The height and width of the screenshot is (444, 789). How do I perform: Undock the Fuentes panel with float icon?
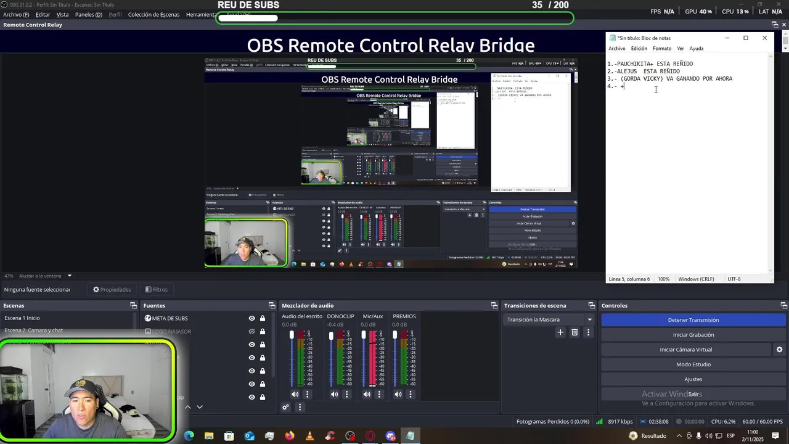click(272, 306)
